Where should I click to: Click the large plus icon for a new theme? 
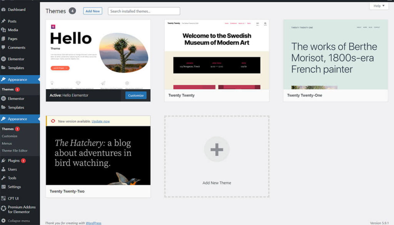(x=217, y=149)
